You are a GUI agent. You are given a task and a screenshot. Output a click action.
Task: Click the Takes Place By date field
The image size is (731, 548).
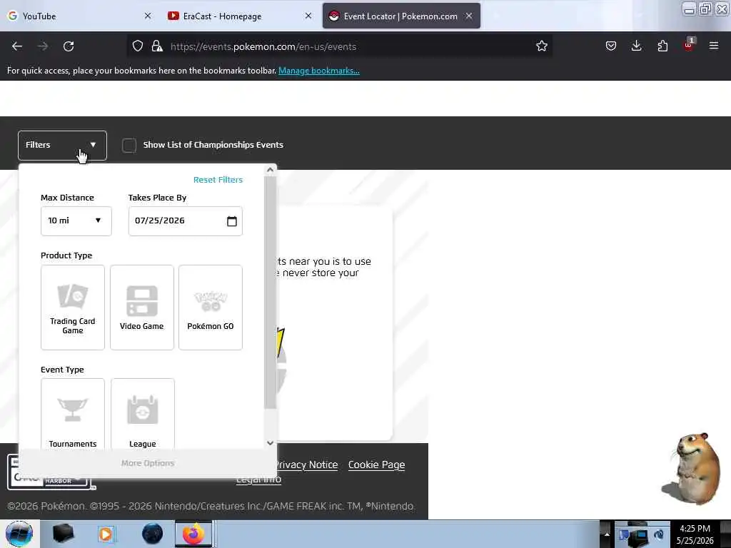pos(186,221)
